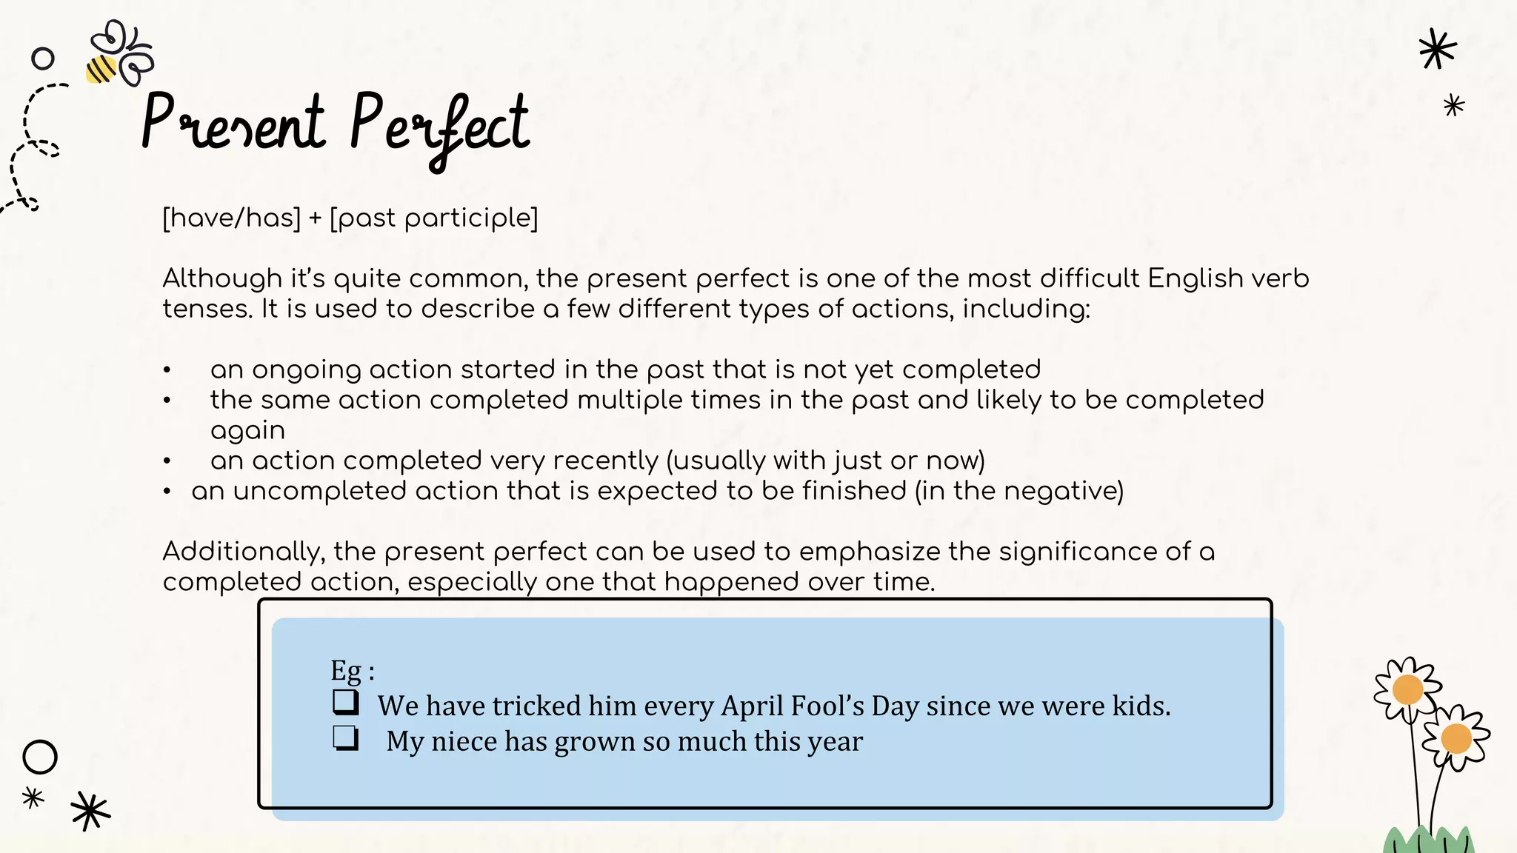
Task: Click the lower daisy flower illustration
Action: 1456,737
